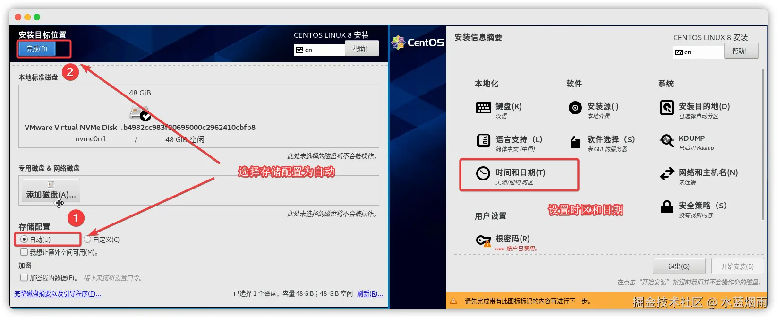Click the CentOS logo

[x=418, y=43]
